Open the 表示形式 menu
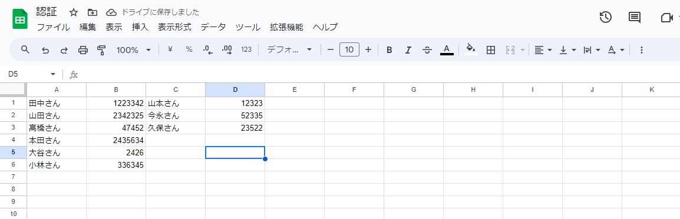 point(174,27)
